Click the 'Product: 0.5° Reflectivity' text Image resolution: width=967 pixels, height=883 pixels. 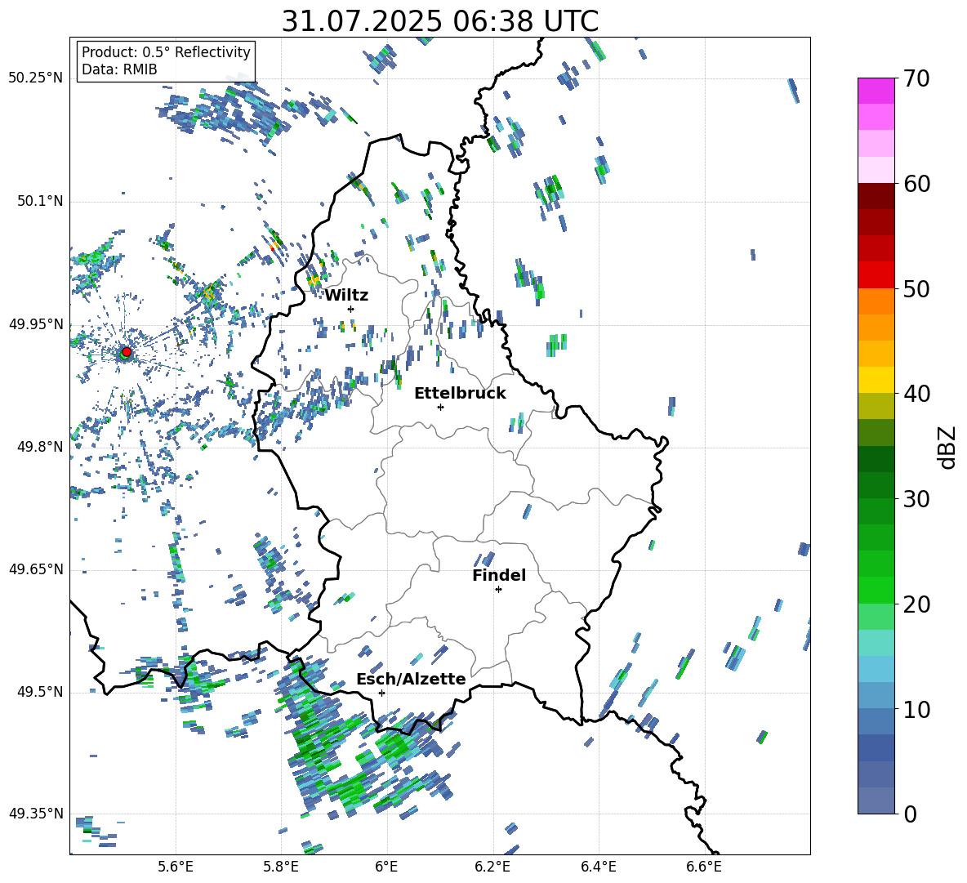point(166,51)
